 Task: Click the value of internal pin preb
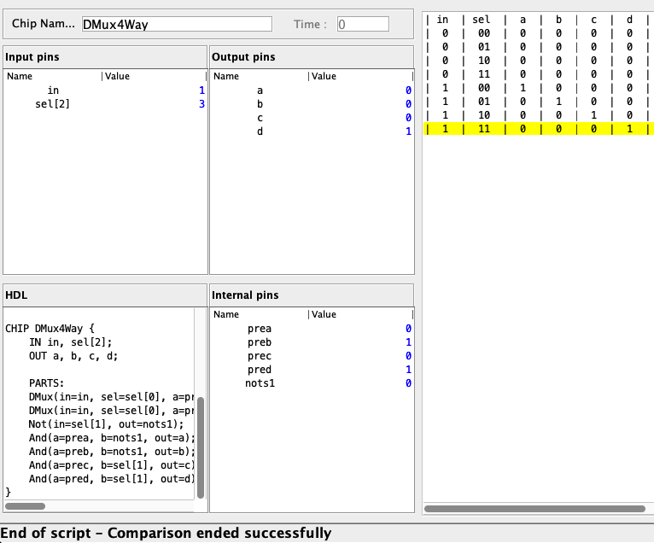[408, 342]
